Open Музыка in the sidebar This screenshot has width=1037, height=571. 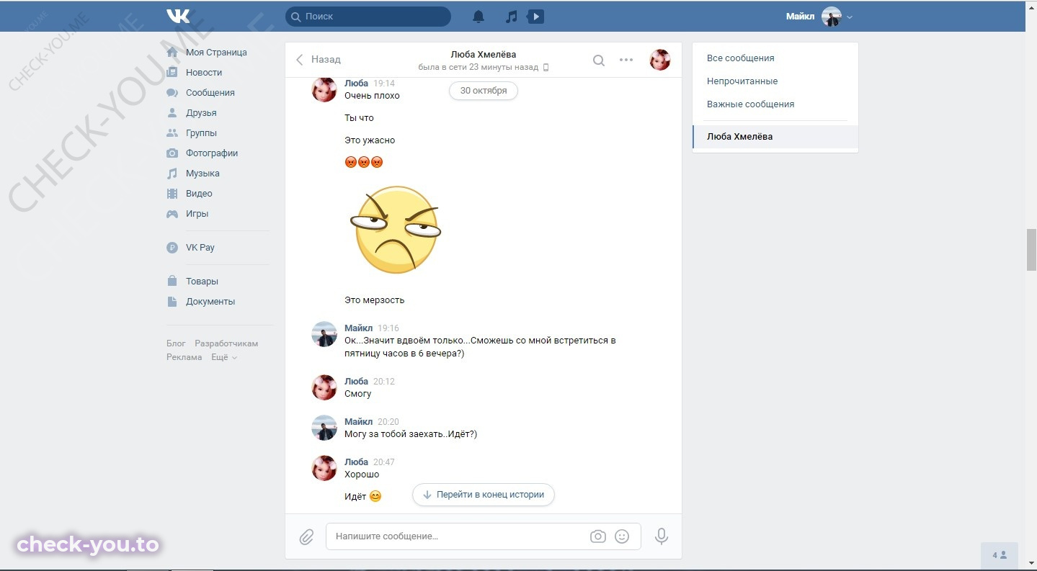(202, 174)
